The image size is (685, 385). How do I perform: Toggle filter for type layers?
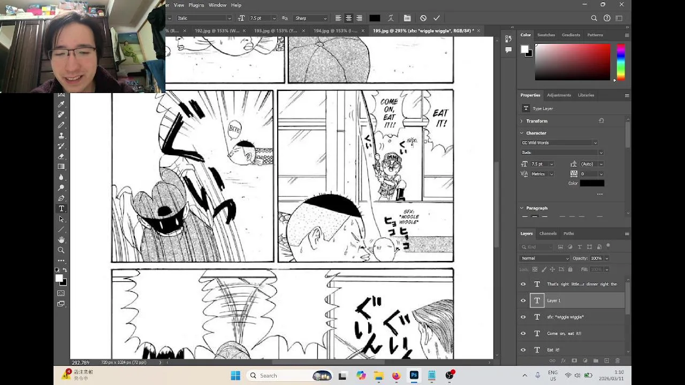point(580,247)
